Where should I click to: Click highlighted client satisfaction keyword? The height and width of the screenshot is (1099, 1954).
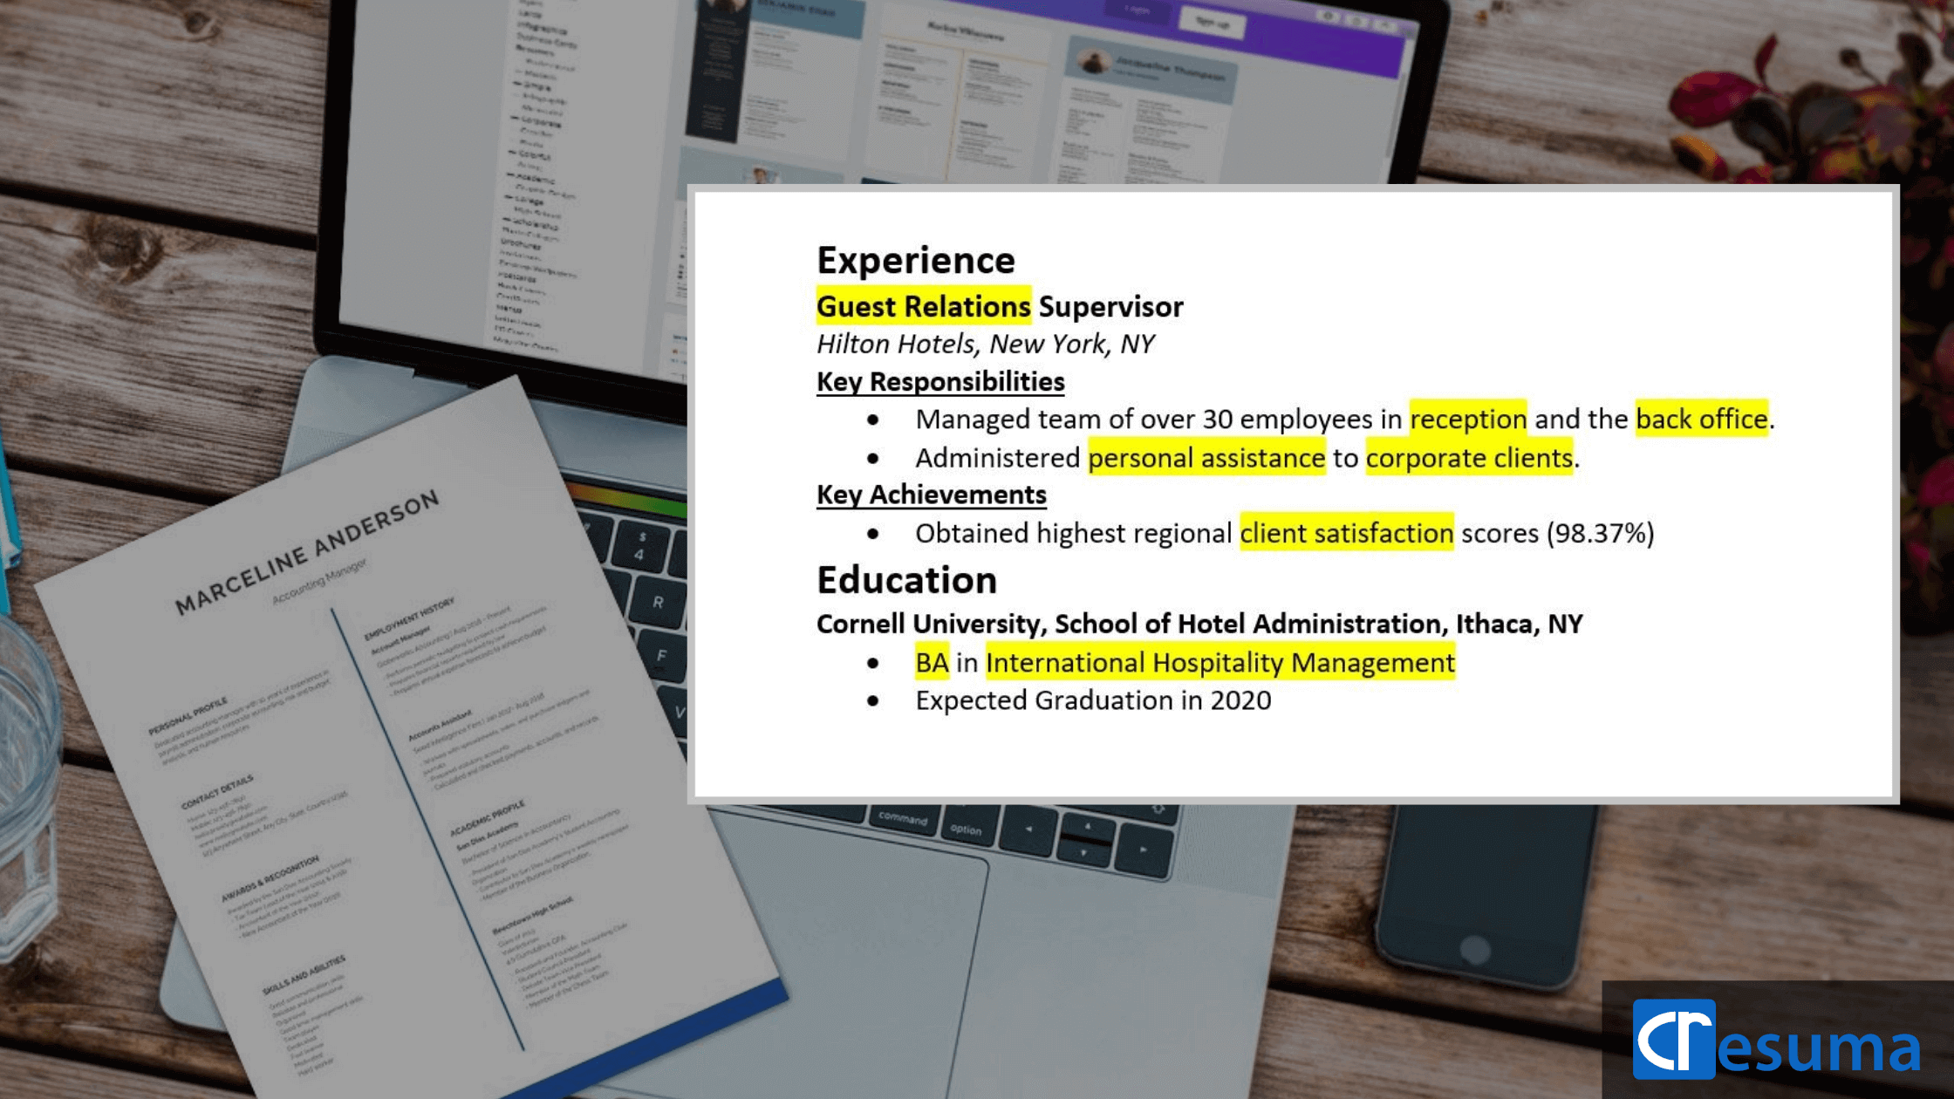tap(1342, 533)
